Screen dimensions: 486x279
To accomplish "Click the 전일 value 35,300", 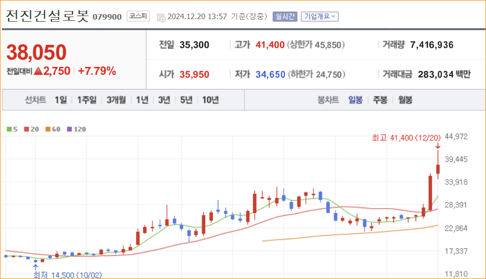I will click(194, 45).
